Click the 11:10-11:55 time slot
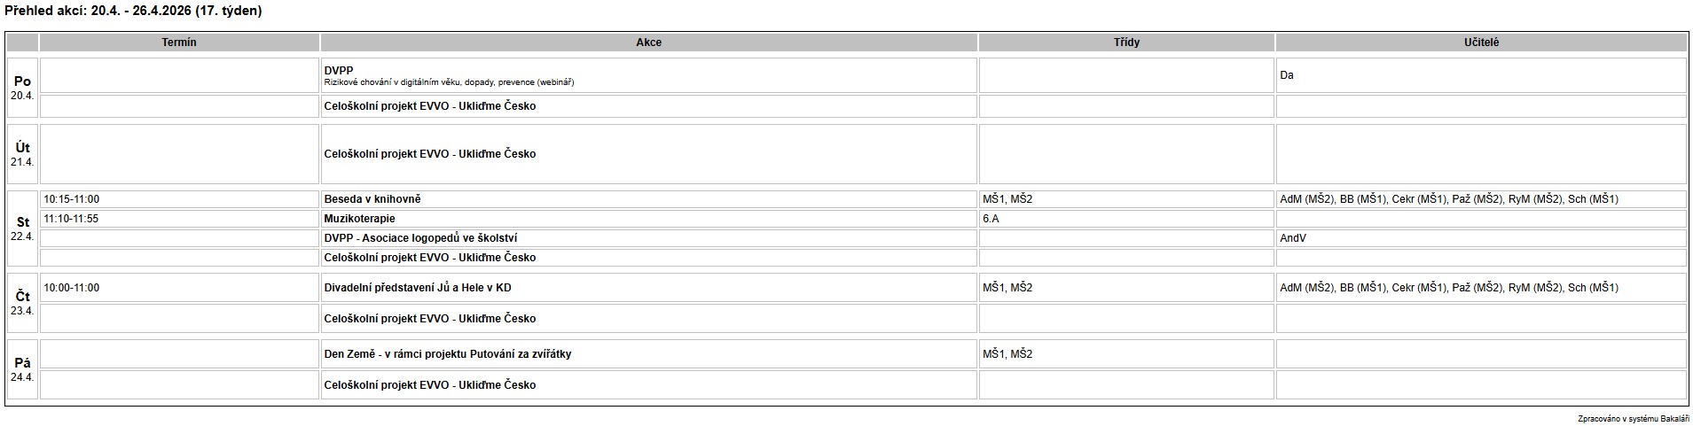The height and width of the screenshot is (426, 1693). (x=72, y=219)
